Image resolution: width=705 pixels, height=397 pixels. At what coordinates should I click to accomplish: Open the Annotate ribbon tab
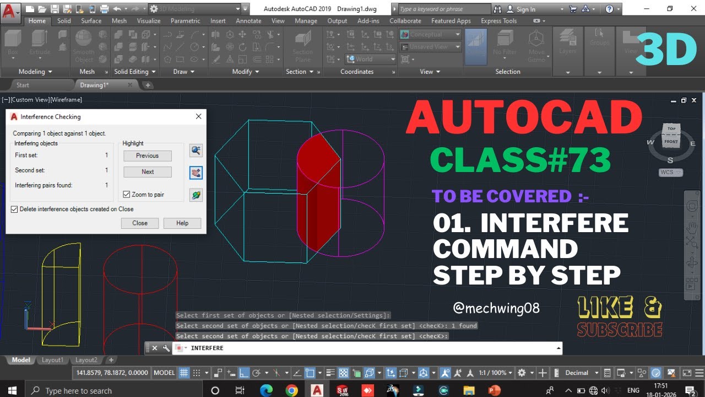point(248,21)
